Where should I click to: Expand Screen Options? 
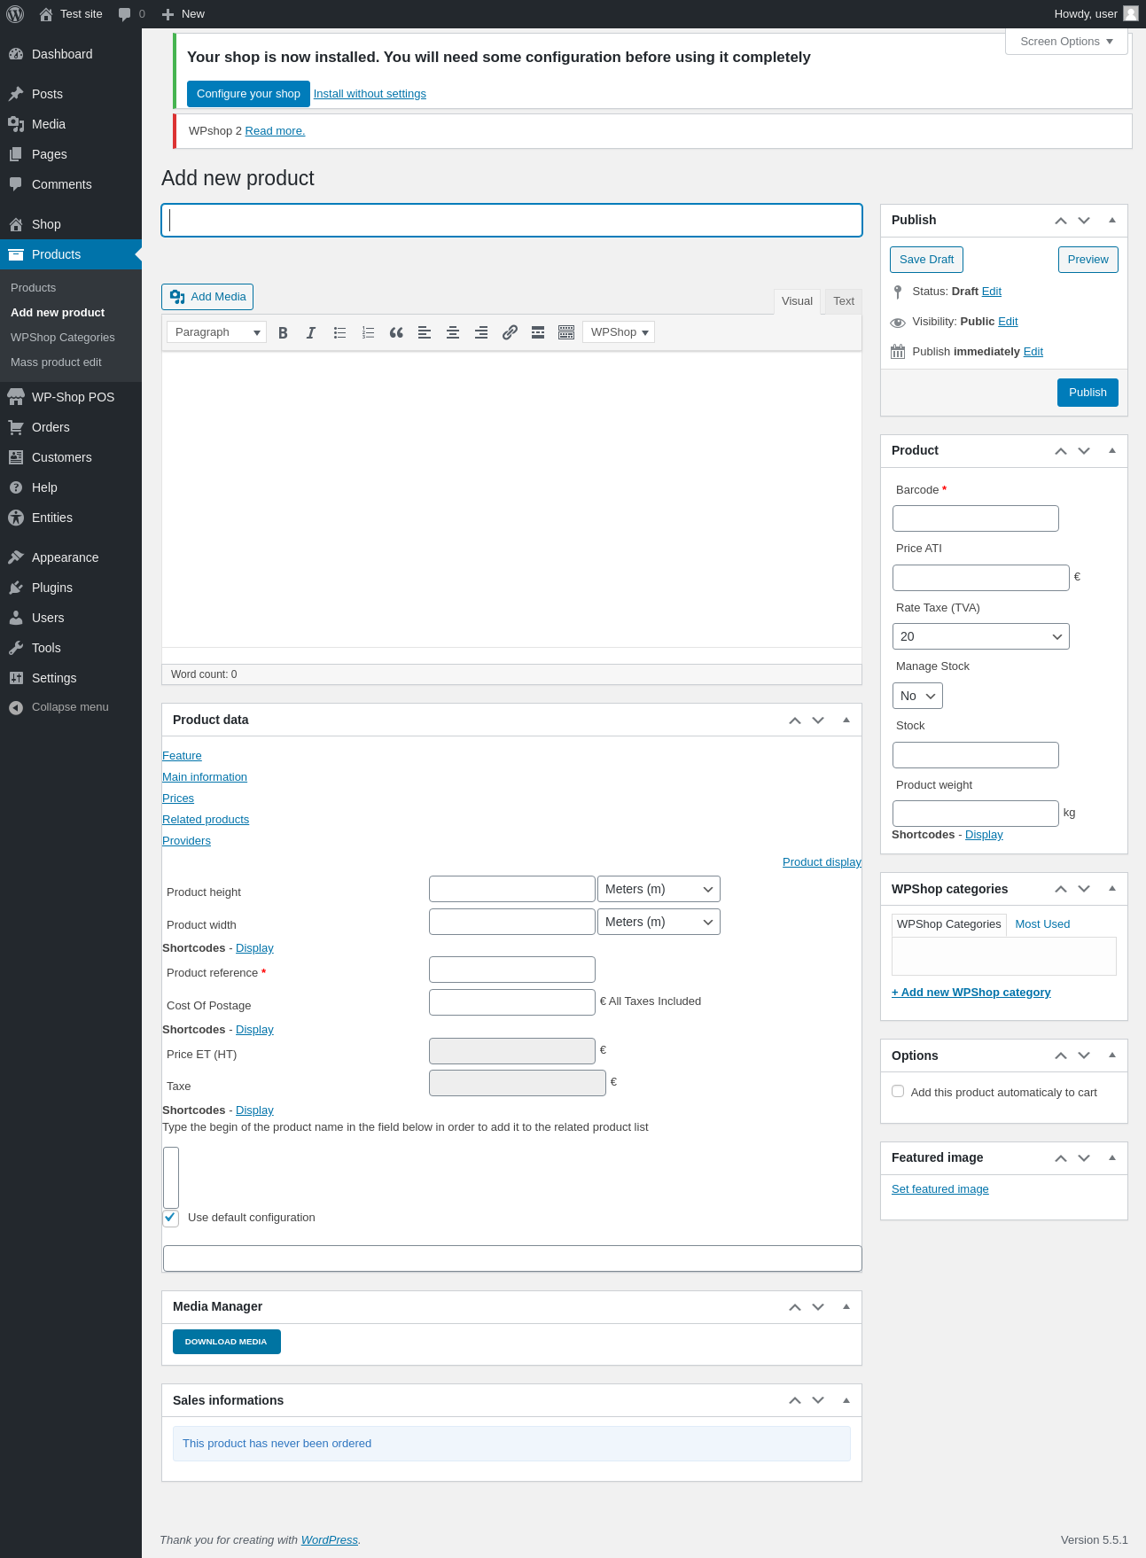(x=1066, y=42)
